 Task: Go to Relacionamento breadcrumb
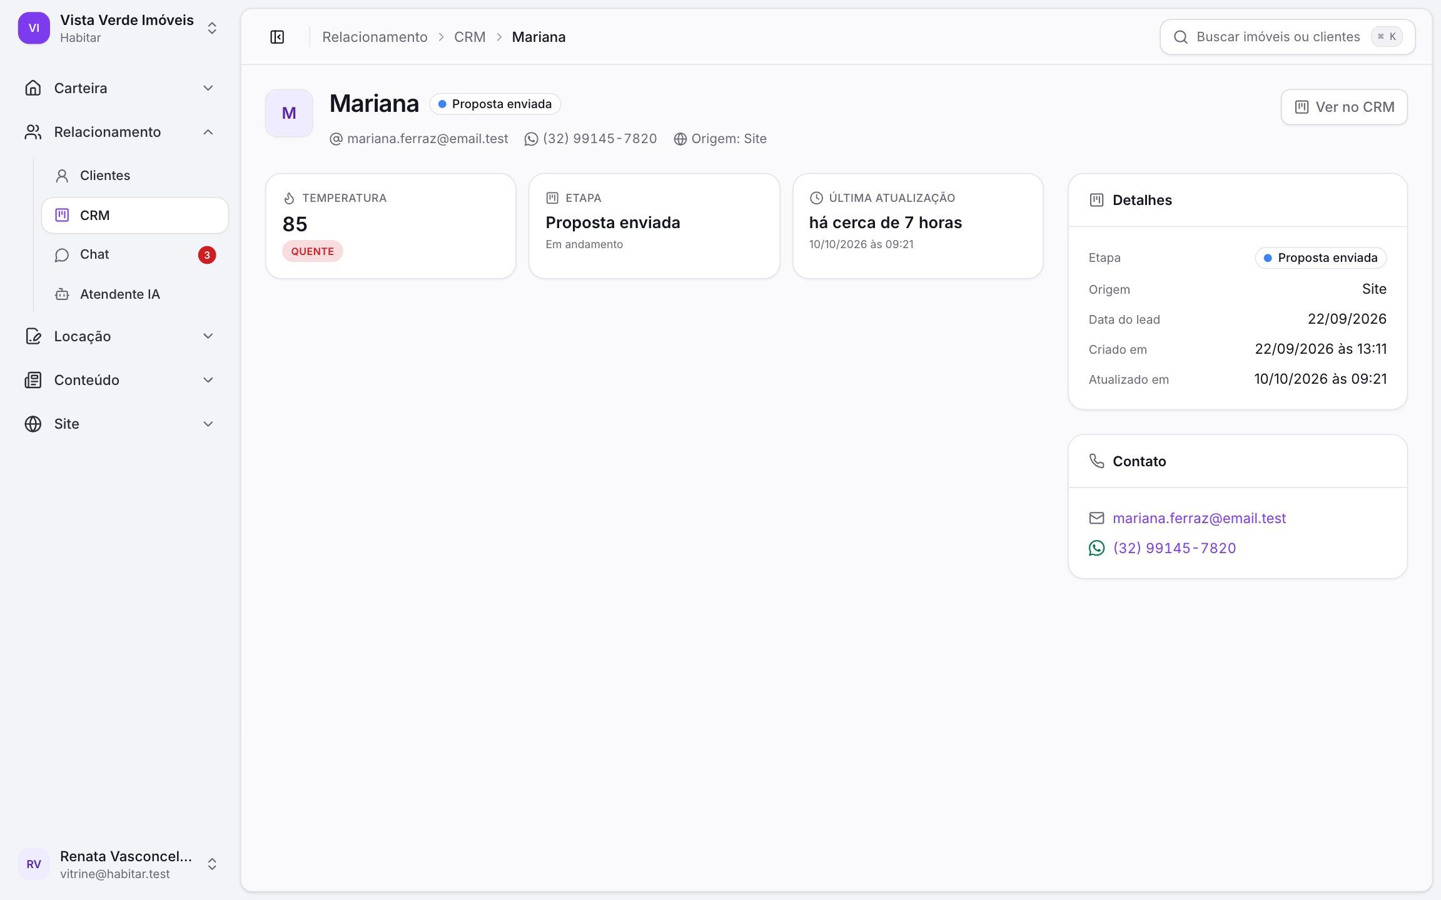coord(375,37)
